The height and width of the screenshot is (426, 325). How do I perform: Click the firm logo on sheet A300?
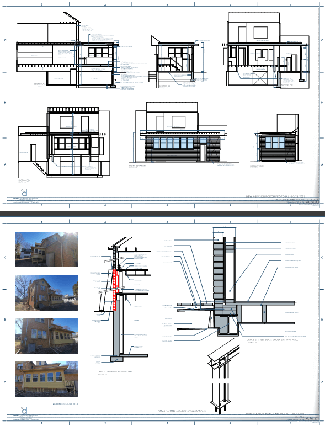point(25,193)
